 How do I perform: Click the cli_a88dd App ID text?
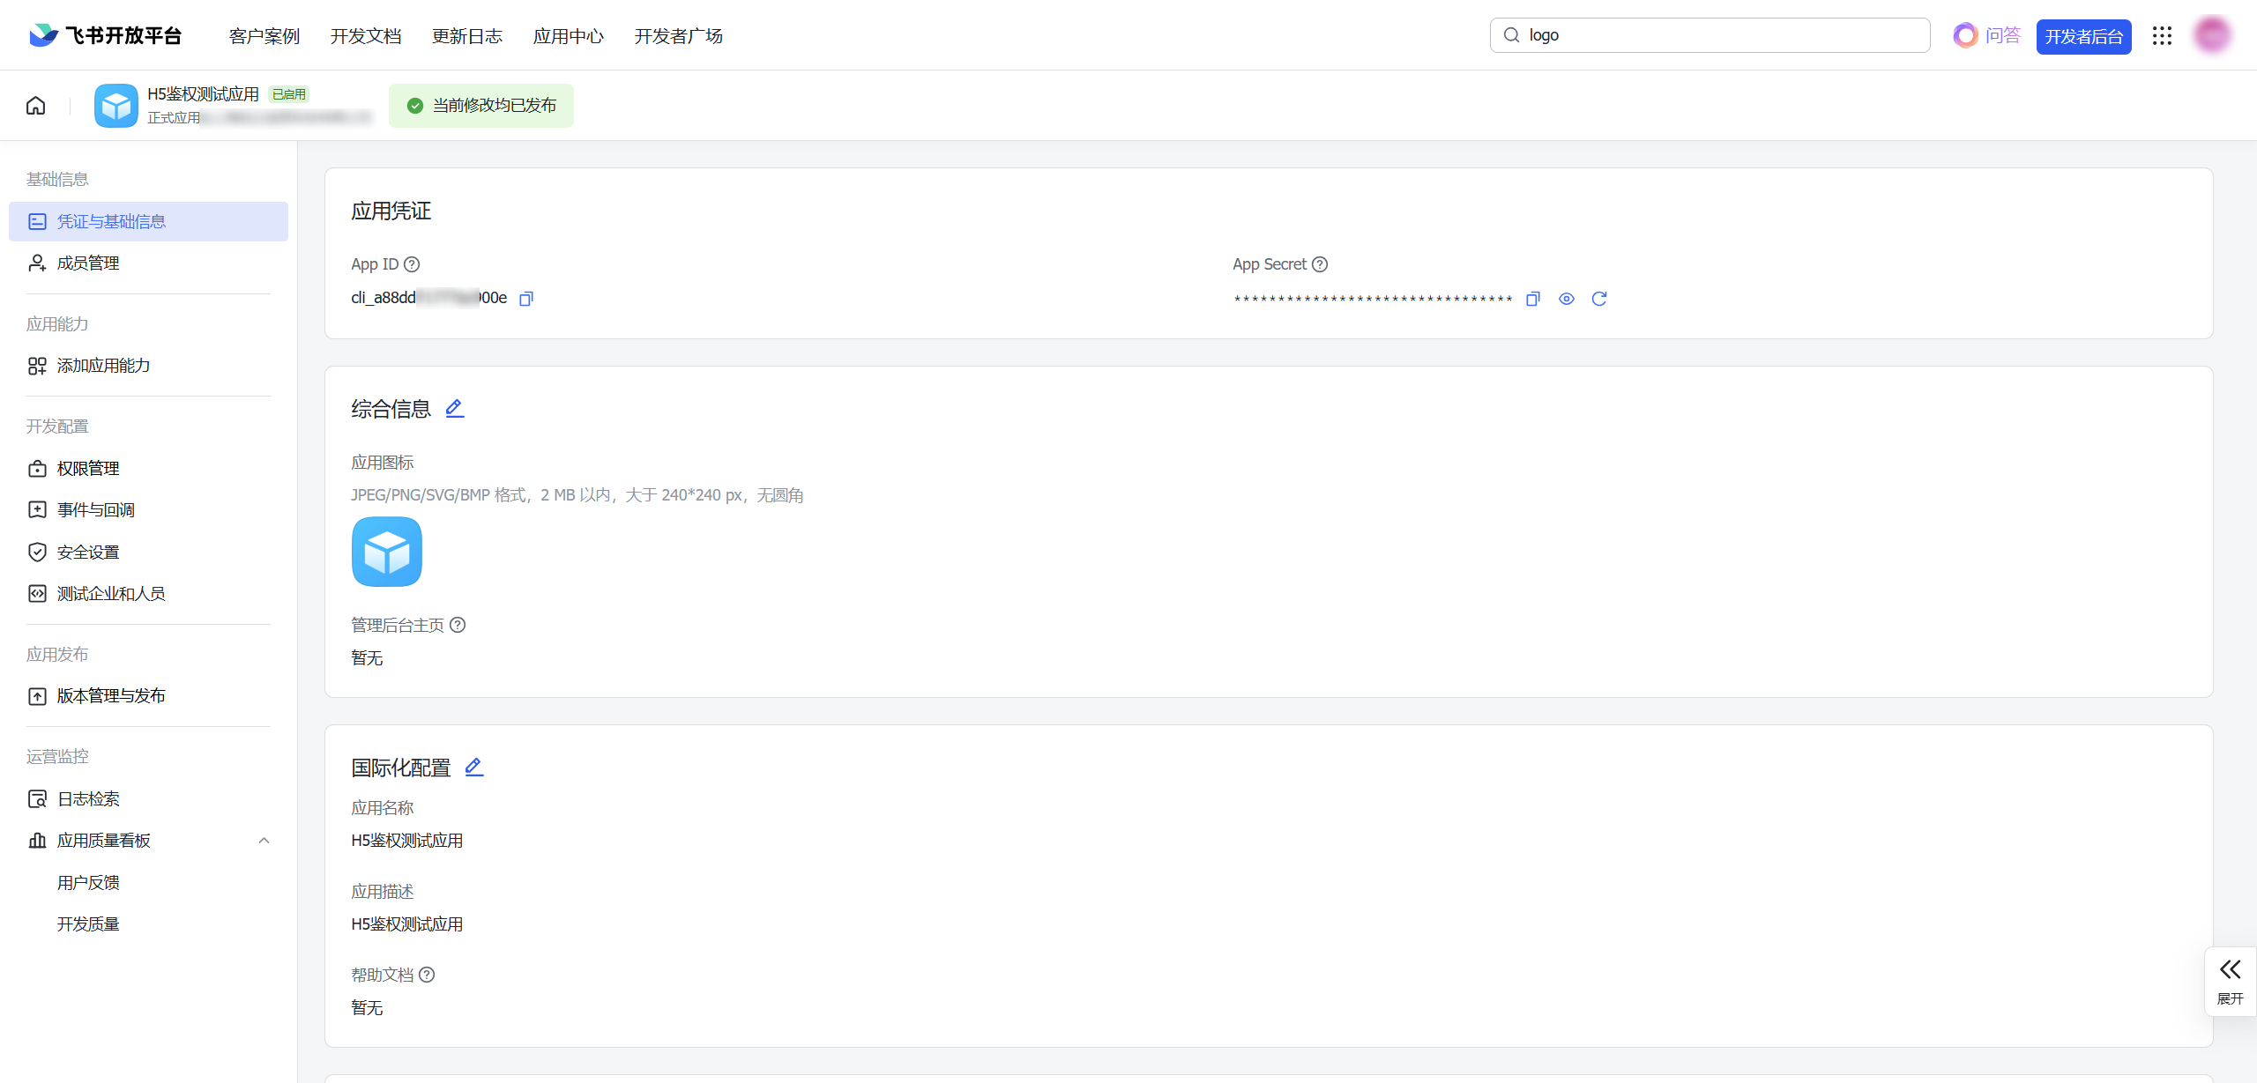(x=429, y=298)
